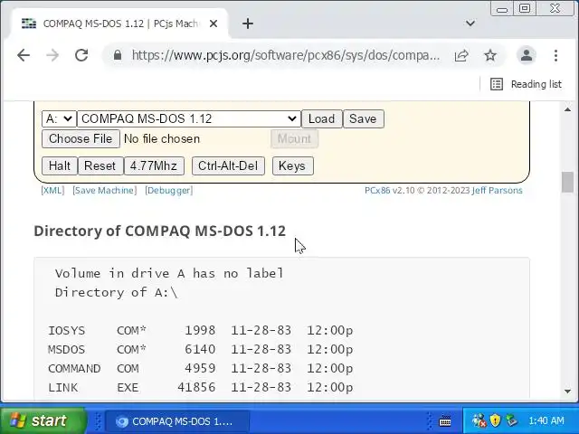Viewport: 579px width, 434px height.
Task: Click the browser forward arrow
Action: (x=52, y=55)
